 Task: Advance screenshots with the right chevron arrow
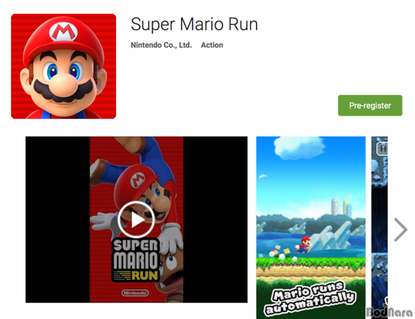(x=400, y=230)
